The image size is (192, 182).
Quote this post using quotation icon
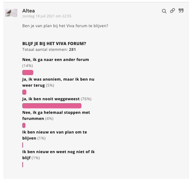[181, 11]
